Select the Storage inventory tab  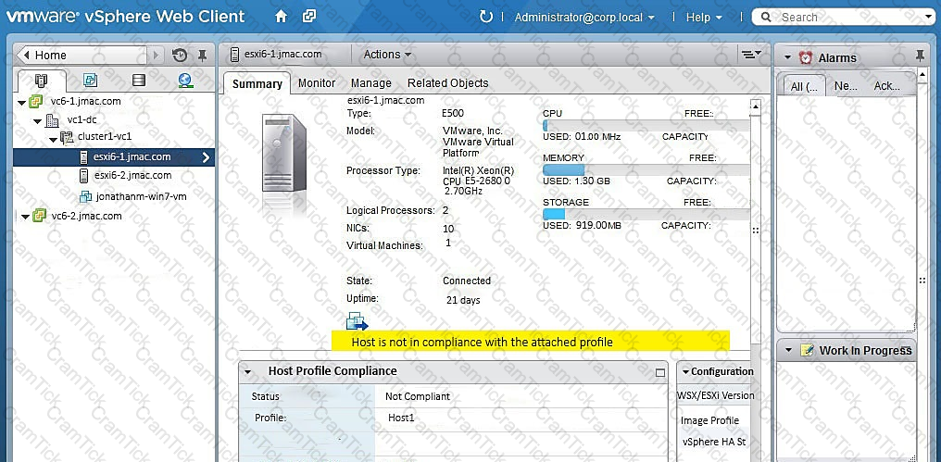click(x=139, y=80)
